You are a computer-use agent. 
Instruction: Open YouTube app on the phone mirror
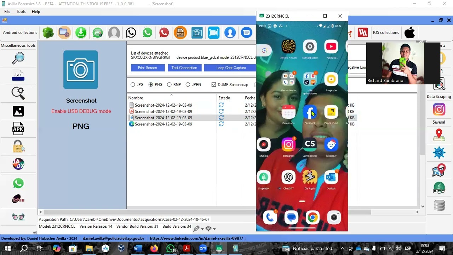pyautogui.click(x=331, y=46)
